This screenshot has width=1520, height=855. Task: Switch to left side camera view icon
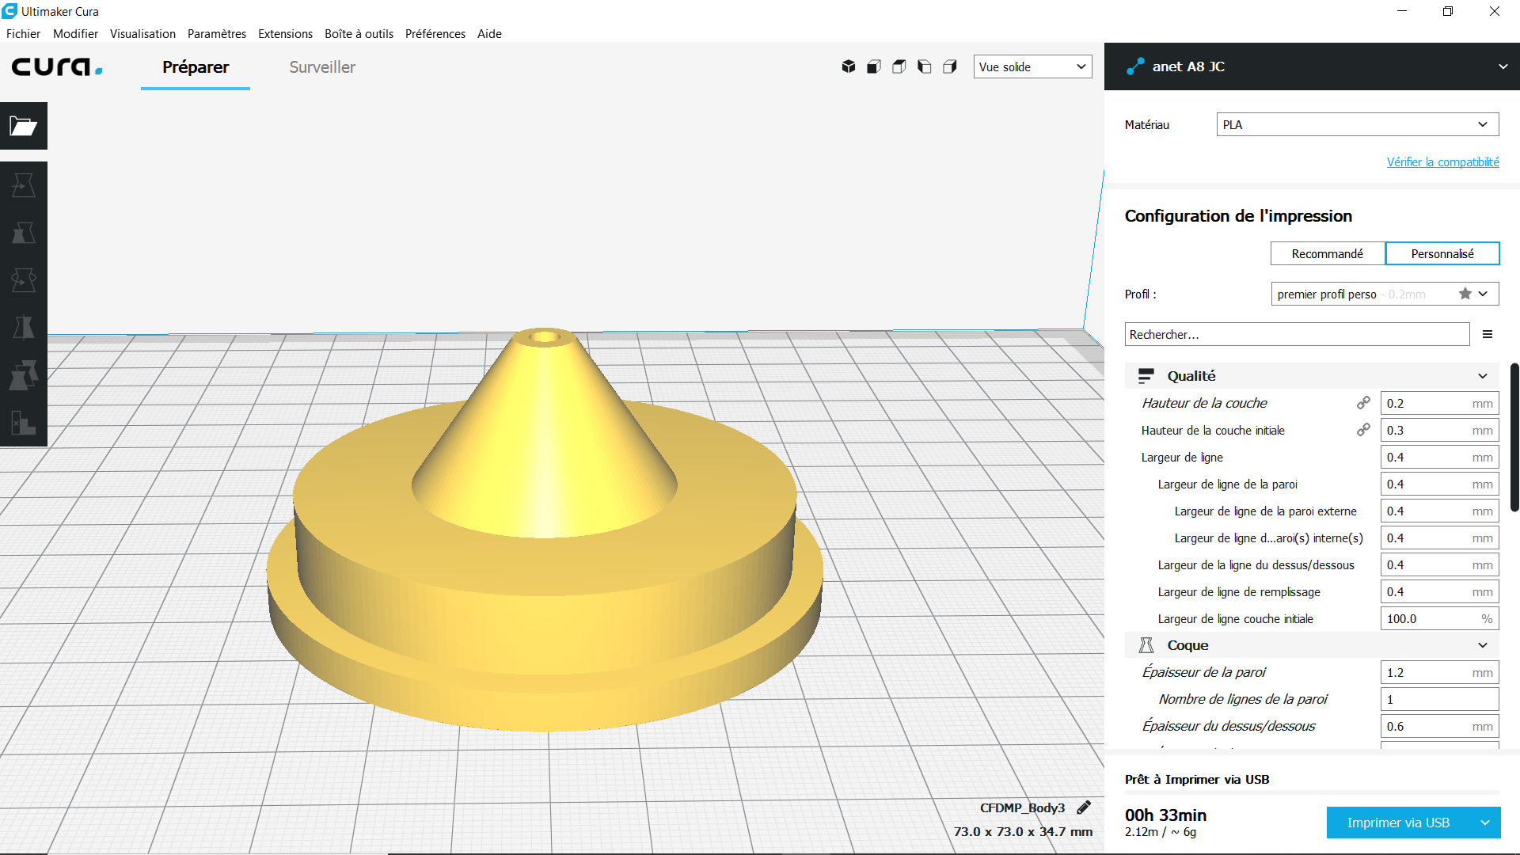[925, 66]
